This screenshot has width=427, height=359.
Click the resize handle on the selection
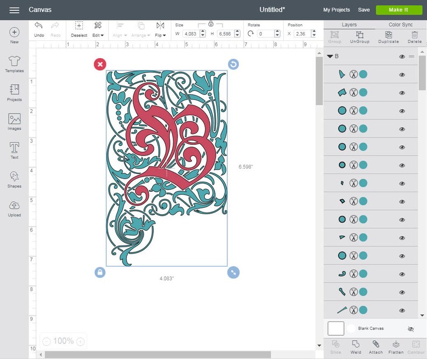(233, 272)
